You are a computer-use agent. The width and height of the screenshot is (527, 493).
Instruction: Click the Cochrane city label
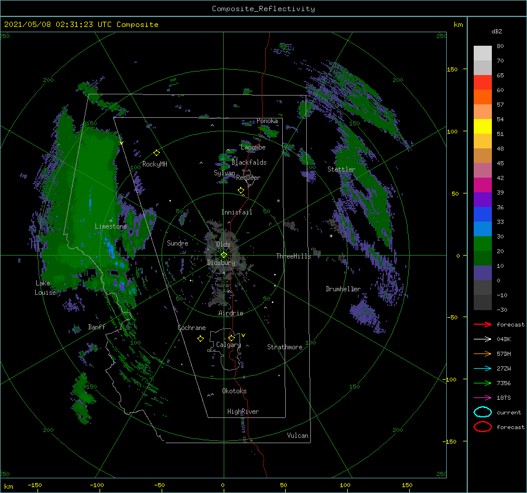pyautogui.click(x=191, y=328)
